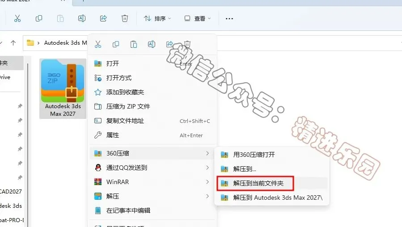This screenshot has height=227, width=402.
Task: Click the Rename icon in the context menu
Action: coord(152,44)
